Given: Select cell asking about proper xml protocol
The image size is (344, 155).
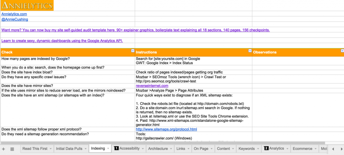Looking at the screenshot, I should 68,130.
